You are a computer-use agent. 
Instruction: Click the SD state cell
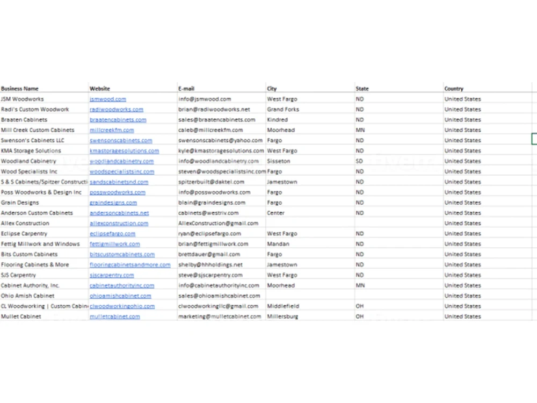pos(399,161)
